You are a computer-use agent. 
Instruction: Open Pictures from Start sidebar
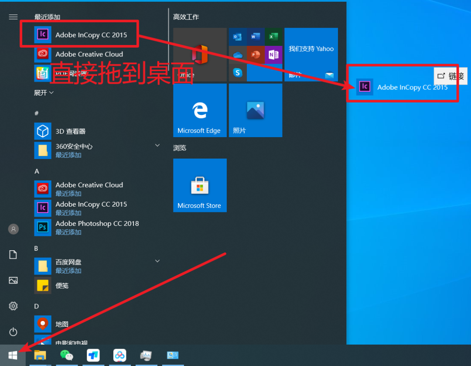13,280
